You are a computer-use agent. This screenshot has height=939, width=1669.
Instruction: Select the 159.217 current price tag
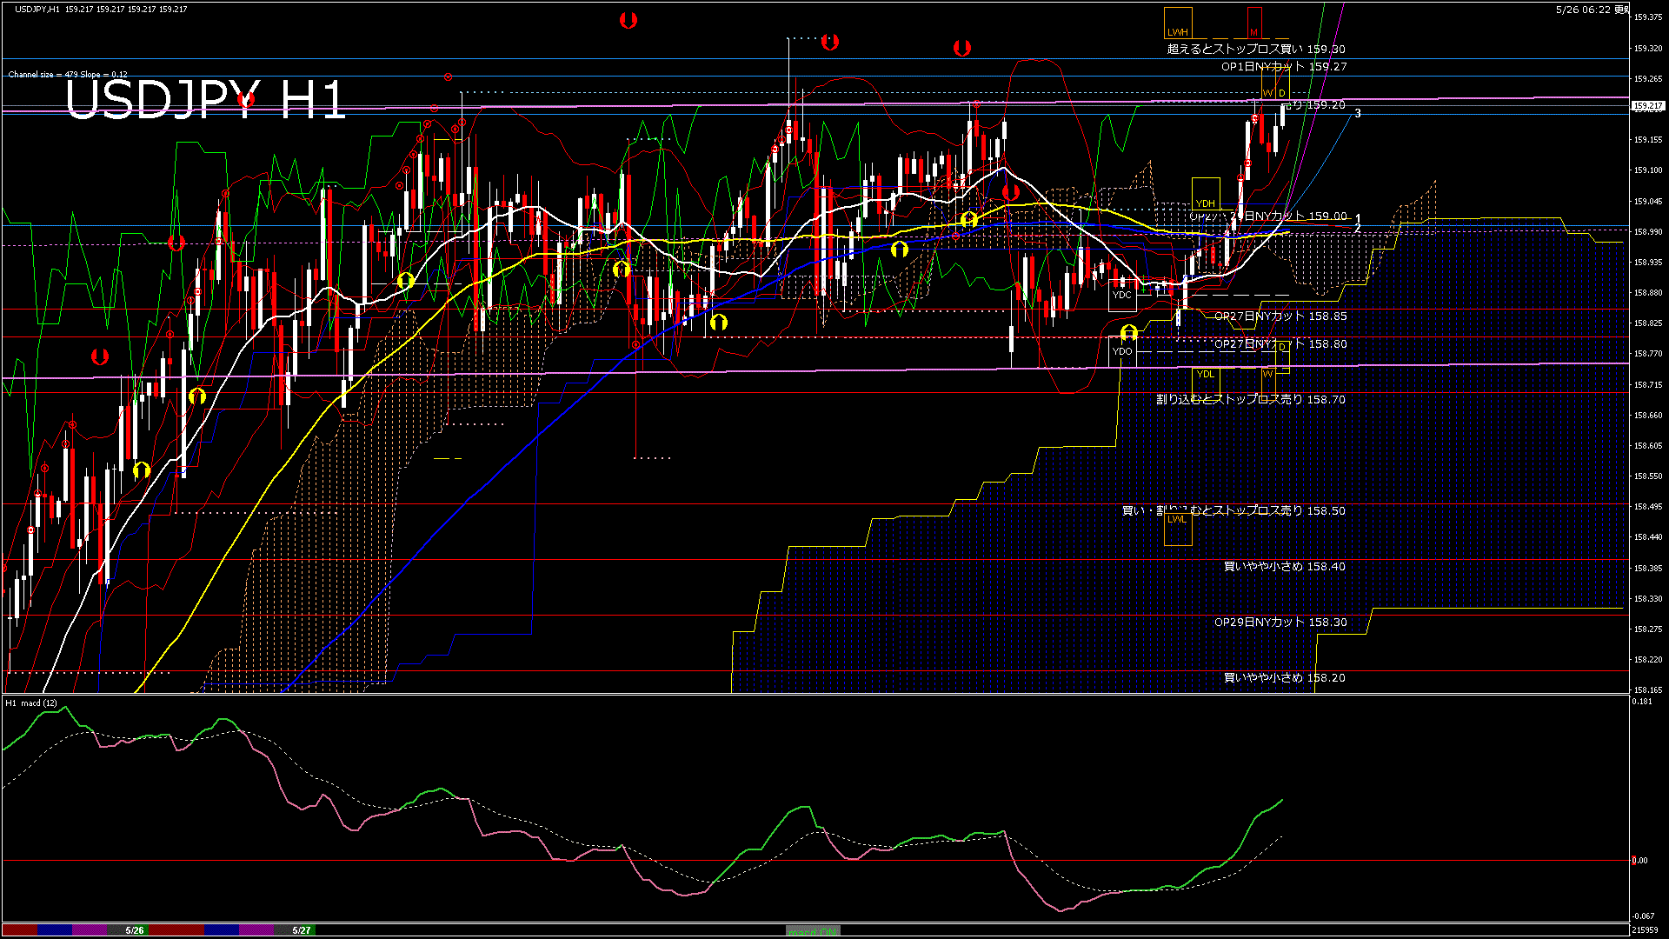coord(1647,106)
